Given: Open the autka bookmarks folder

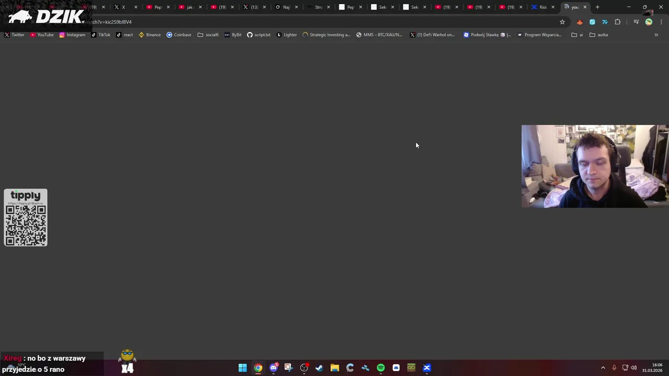Looking at the screenshot, I should (599, 35).
